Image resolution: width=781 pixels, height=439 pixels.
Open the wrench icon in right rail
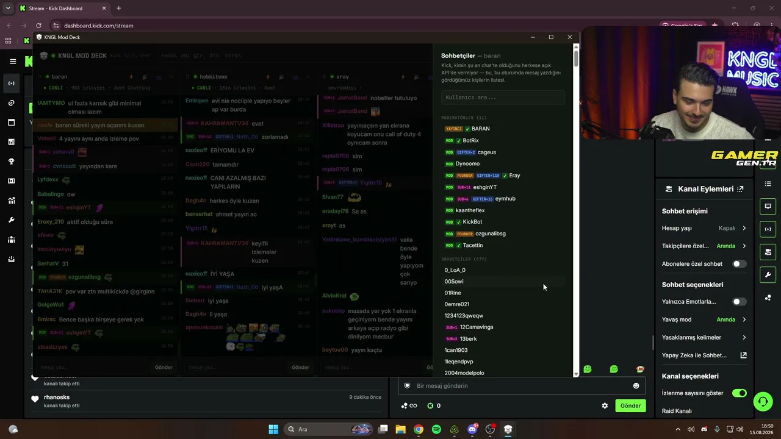click(x=768, y=274)
